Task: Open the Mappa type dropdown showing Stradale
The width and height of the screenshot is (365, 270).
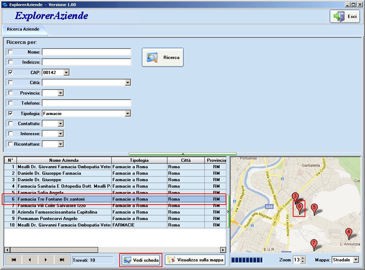Action: [x=356, y=260]
